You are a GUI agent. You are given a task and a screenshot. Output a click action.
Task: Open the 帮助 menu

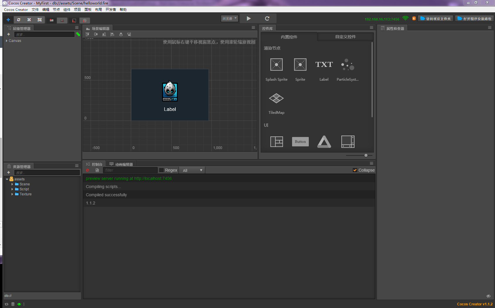point(123,9)
